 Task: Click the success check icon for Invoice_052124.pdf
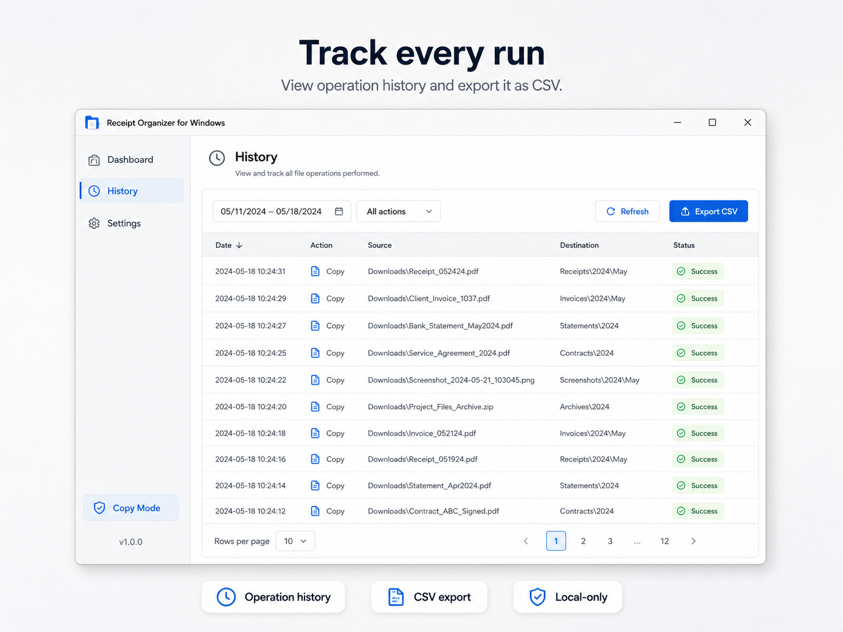point(681,433)
